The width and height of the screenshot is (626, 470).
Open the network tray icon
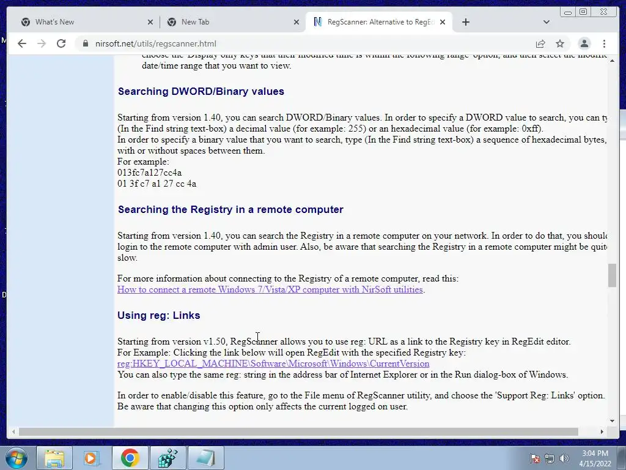click(550, 458)
